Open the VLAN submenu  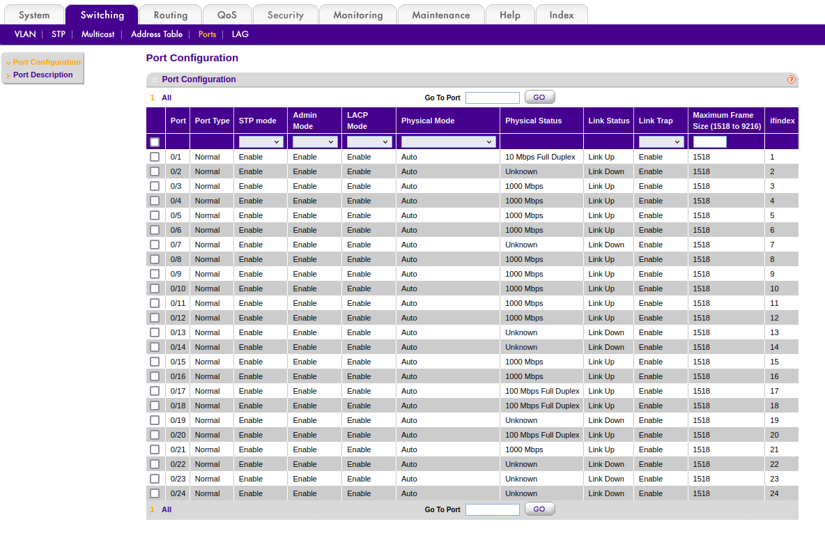coord(25,34)
